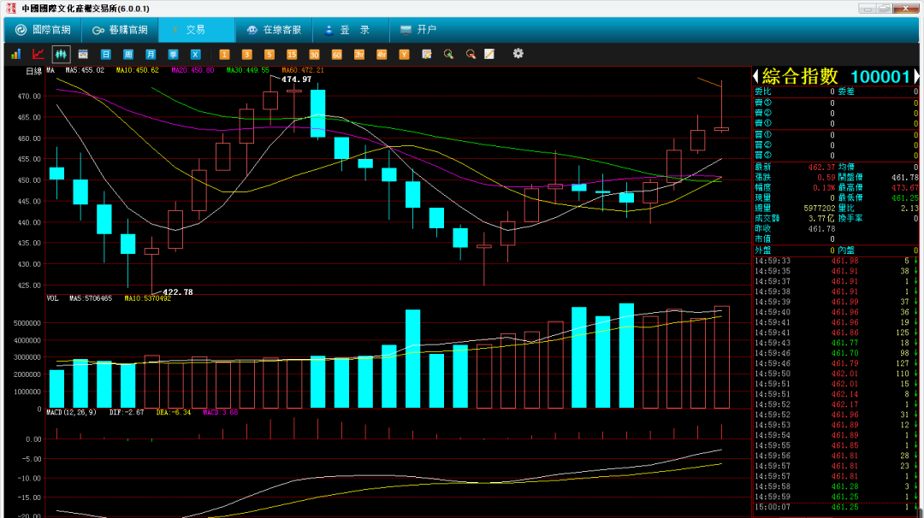Select the 1-minute period icon
This screenshot has height=518, width=924.
click(224, 54)
